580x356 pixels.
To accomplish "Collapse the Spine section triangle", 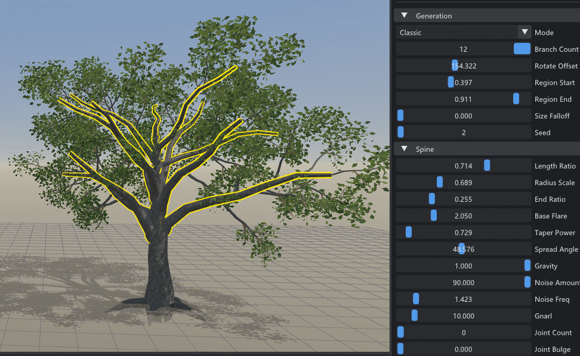I will coord(405,149).
